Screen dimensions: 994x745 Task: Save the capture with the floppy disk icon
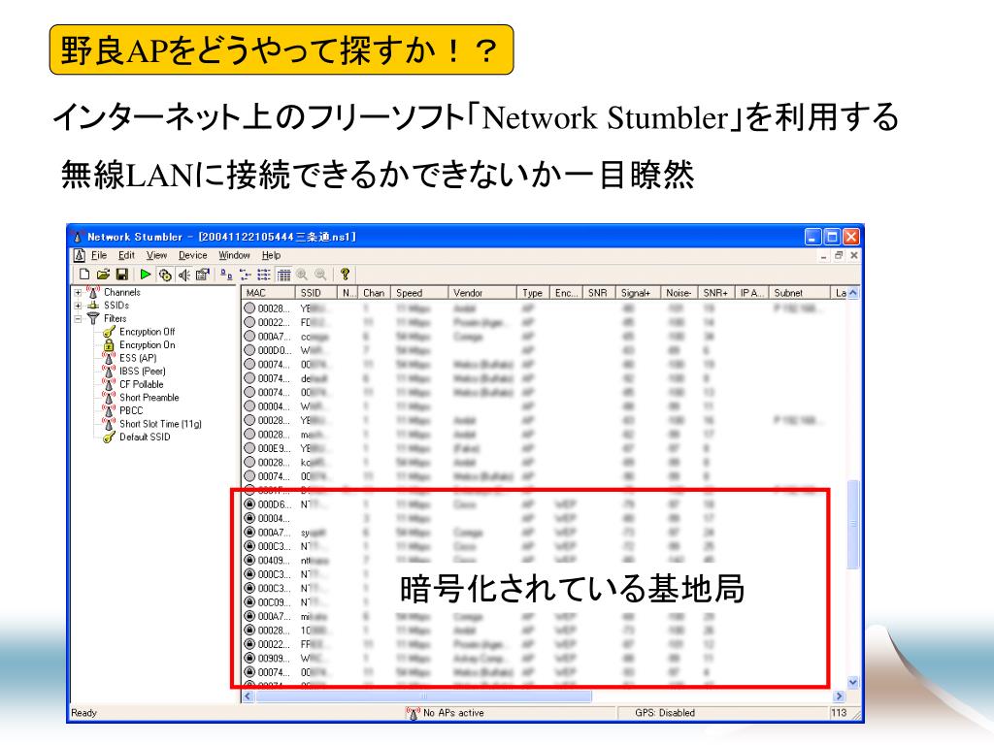121,275
